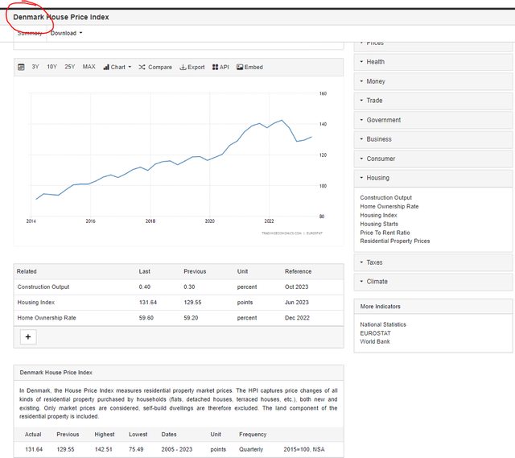
Task: Click the Compare series button
Action: [155, 68]
